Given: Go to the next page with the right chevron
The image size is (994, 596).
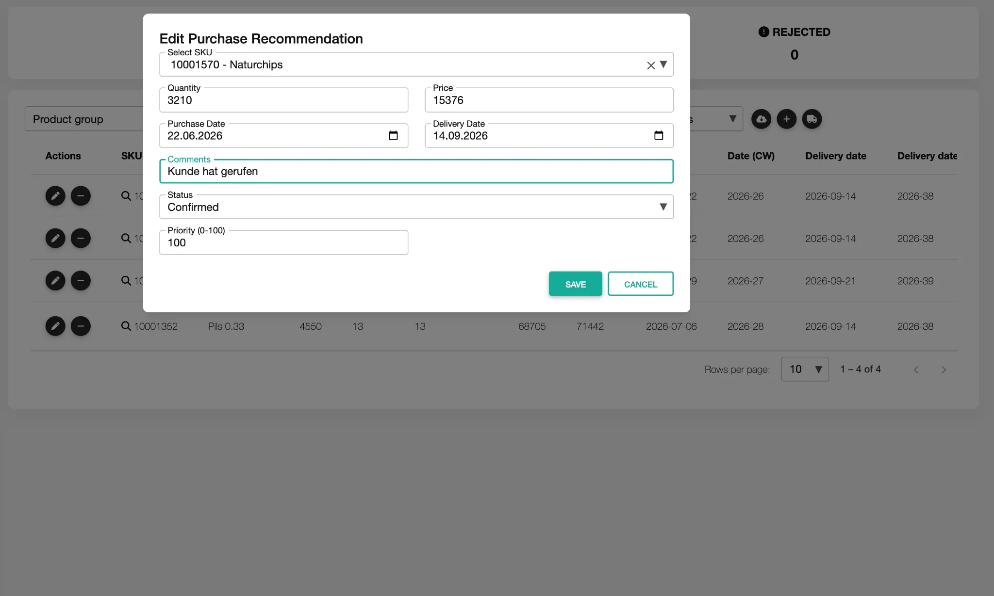Looking at the screenshot, I should (944, 369).
